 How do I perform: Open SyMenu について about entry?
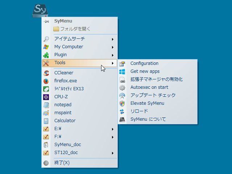coord(158,120)
